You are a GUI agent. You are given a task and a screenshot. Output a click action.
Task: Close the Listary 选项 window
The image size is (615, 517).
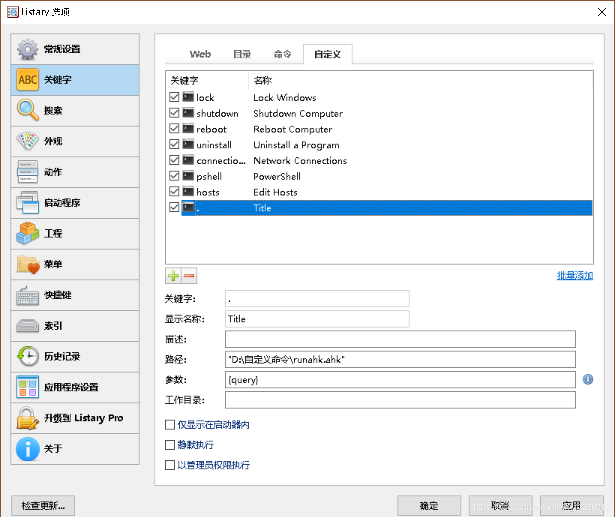click(602, 12)
